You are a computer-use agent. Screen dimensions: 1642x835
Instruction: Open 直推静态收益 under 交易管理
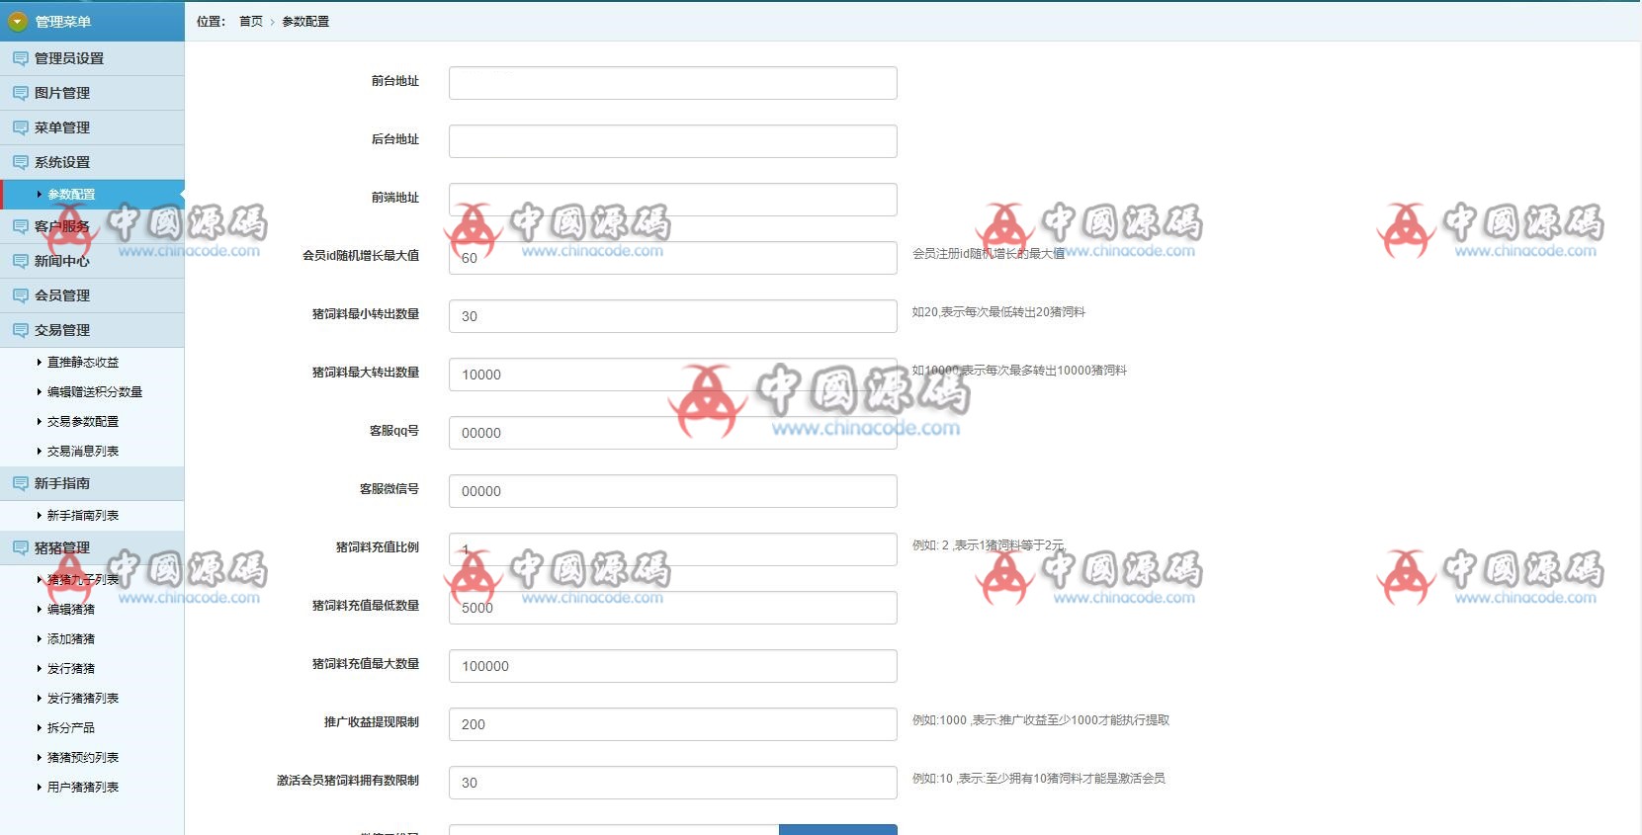coord(83,363)
